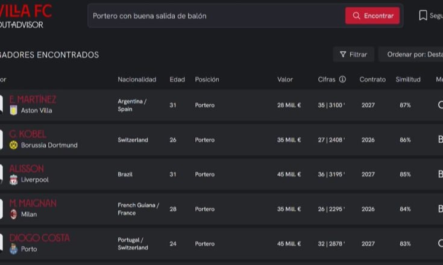The height and width of the screenshot is (265, 443).
Task: Click the Porto club crest icon
Action: (13, 249)
